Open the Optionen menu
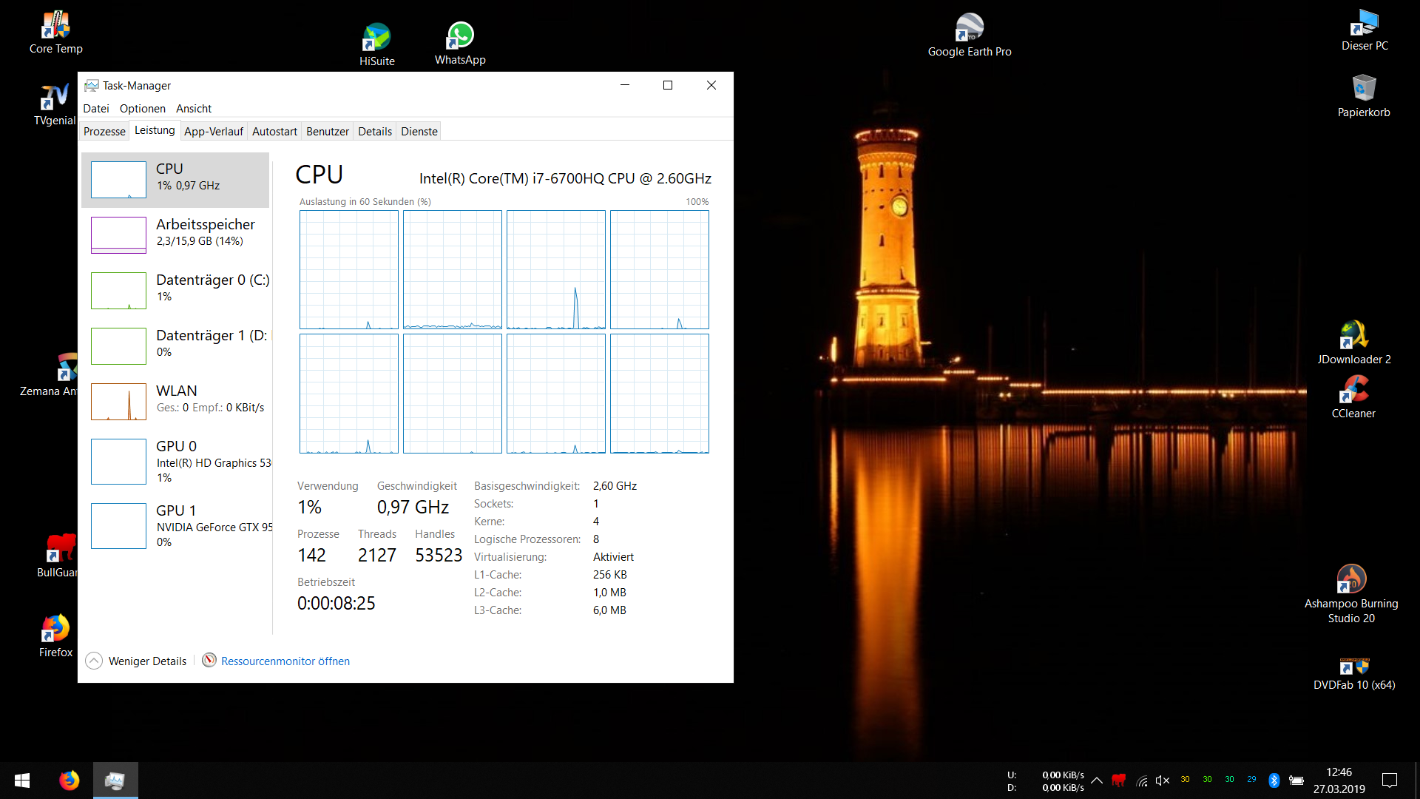Screen dimensions: 1420x799 (143, 109)
